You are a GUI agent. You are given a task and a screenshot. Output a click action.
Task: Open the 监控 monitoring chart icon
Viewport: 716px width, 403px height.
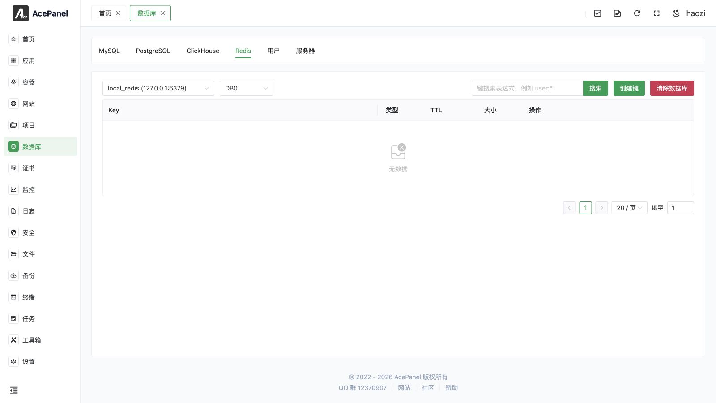pyautogui.click(x=13, y=189)
